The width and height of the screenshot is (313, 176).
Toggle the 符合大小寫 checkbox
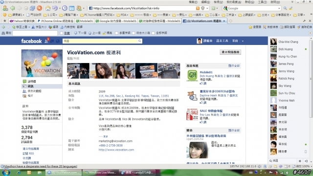tap(134, 33)
